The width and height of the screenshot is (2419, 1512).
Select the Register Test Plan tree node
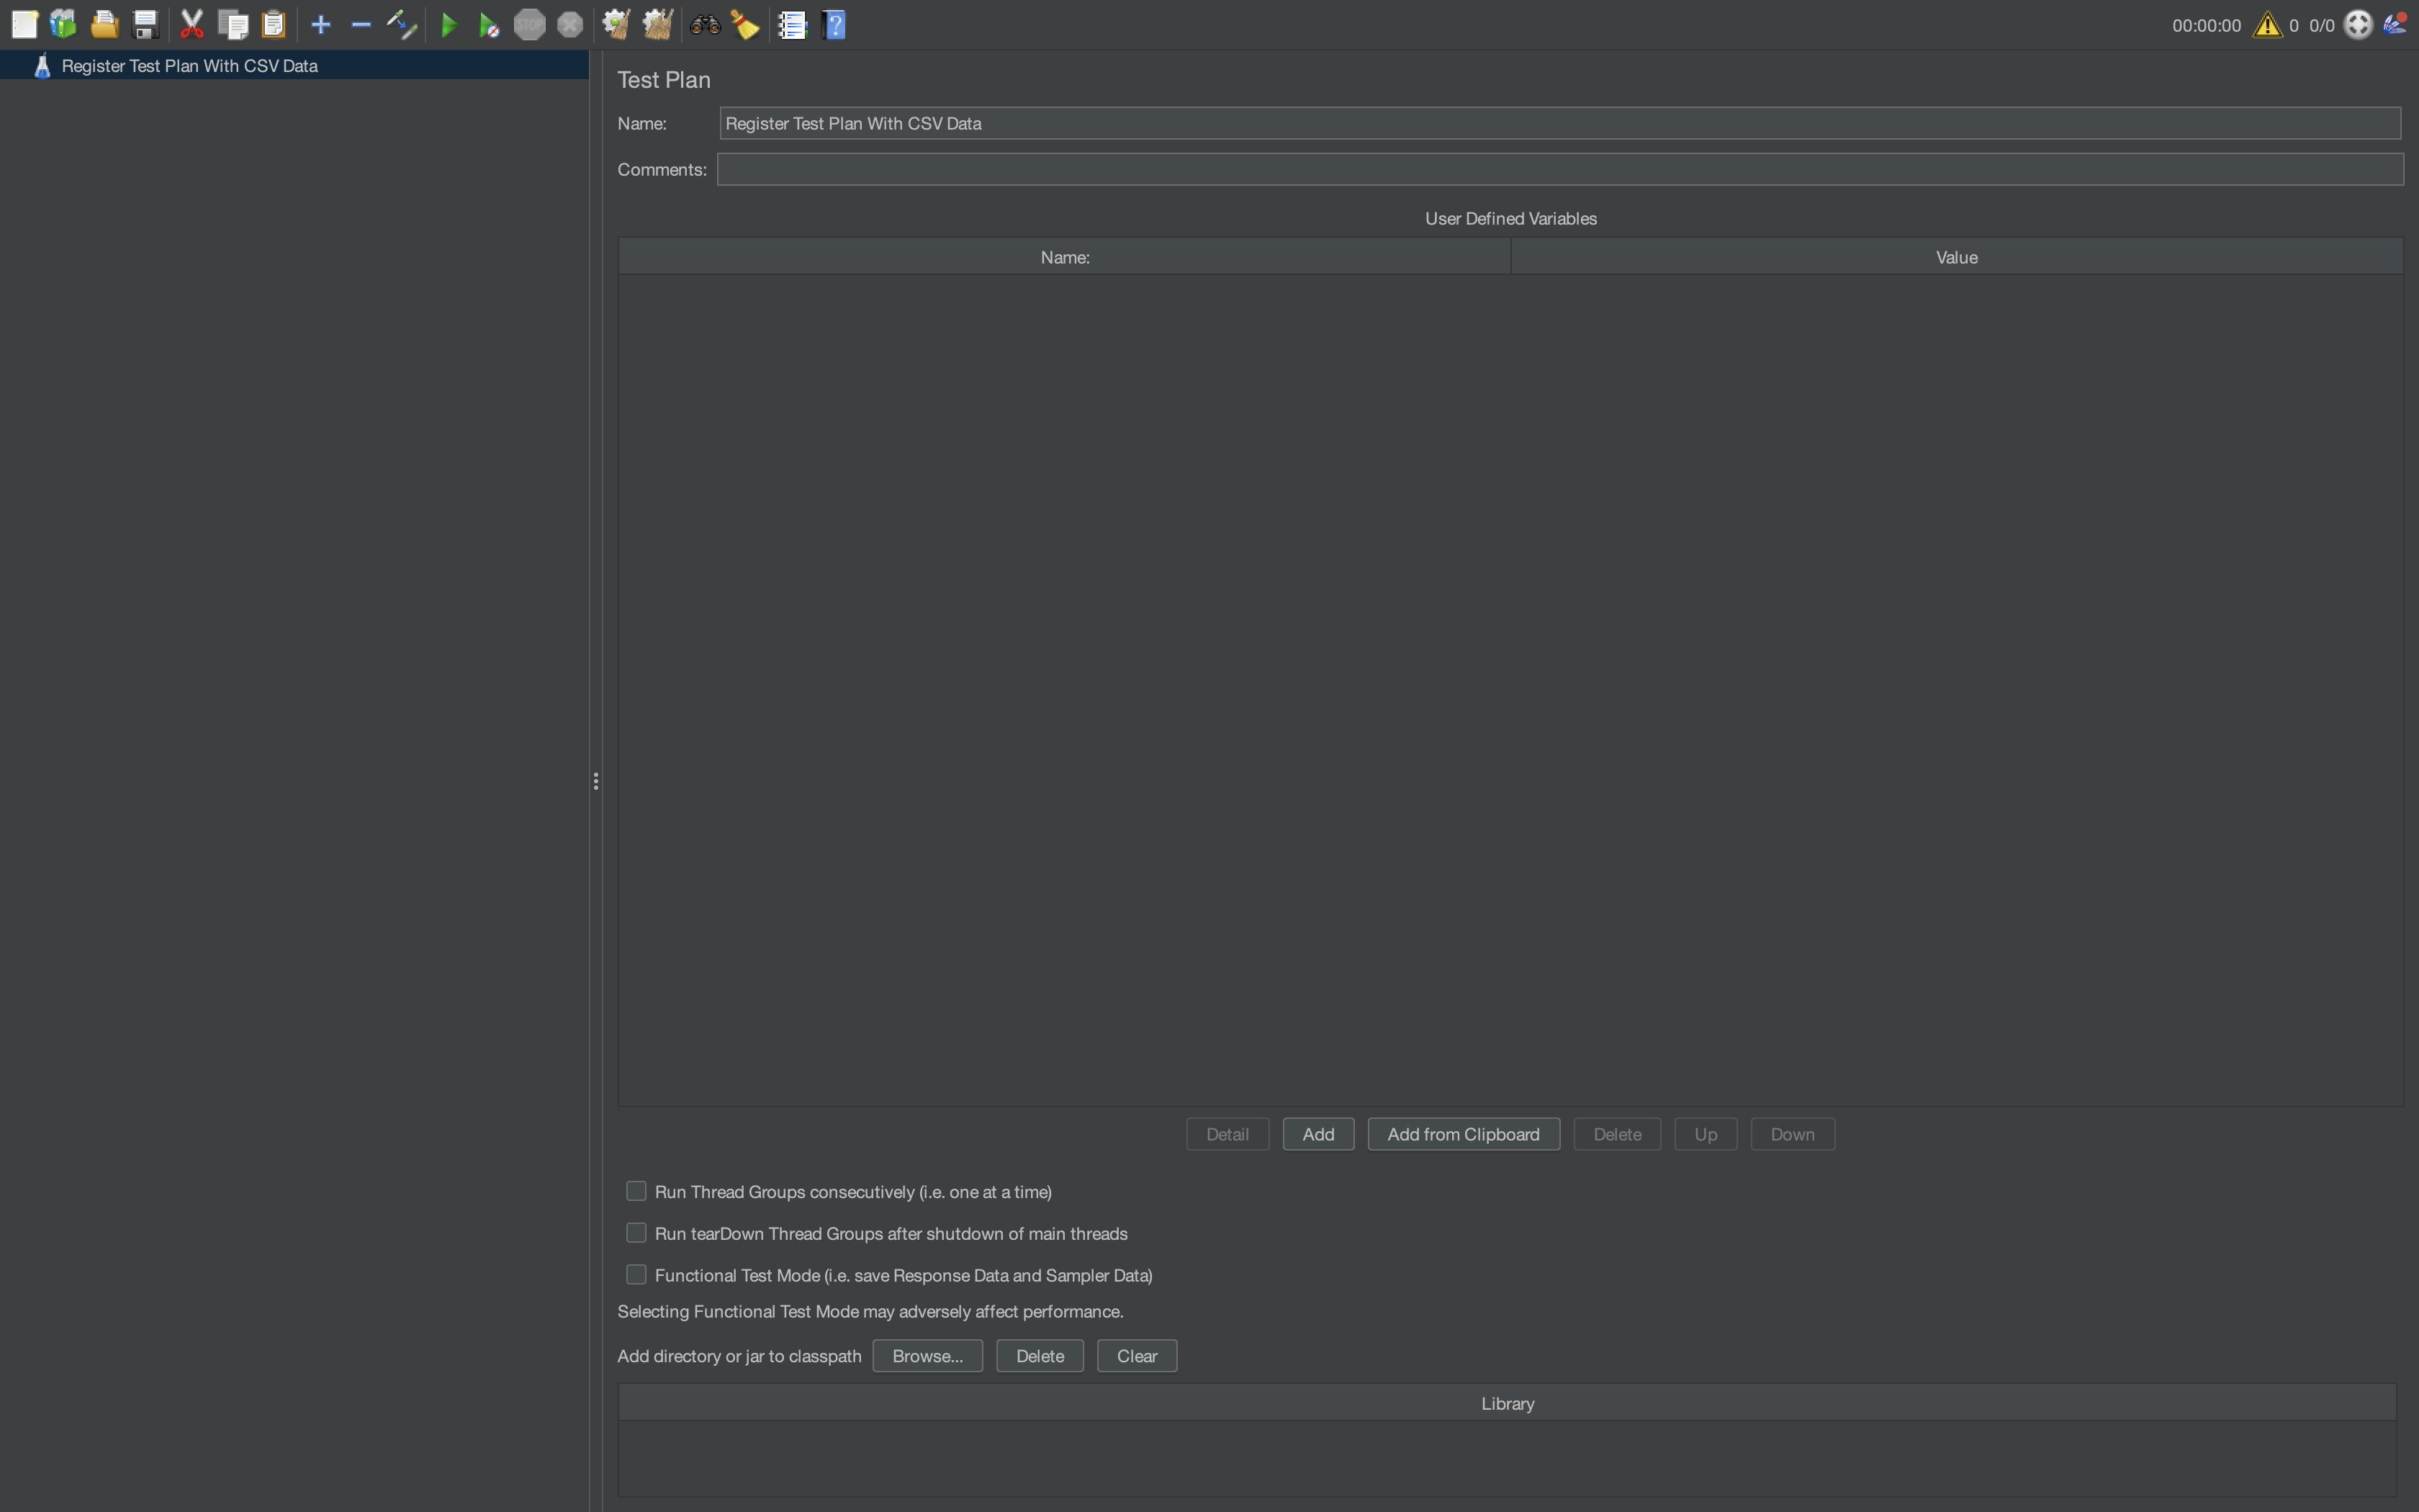[190, 65]
